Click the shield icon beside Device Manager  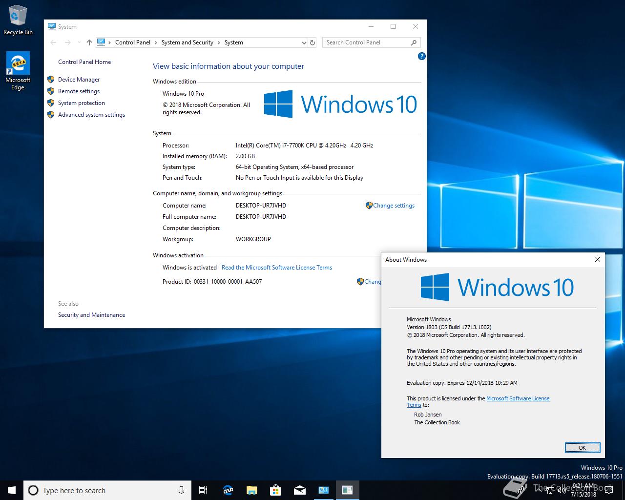pyautogui.click(x=50, y=79)
